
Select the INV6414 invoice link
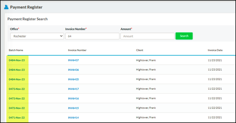(x=74, y=118)
